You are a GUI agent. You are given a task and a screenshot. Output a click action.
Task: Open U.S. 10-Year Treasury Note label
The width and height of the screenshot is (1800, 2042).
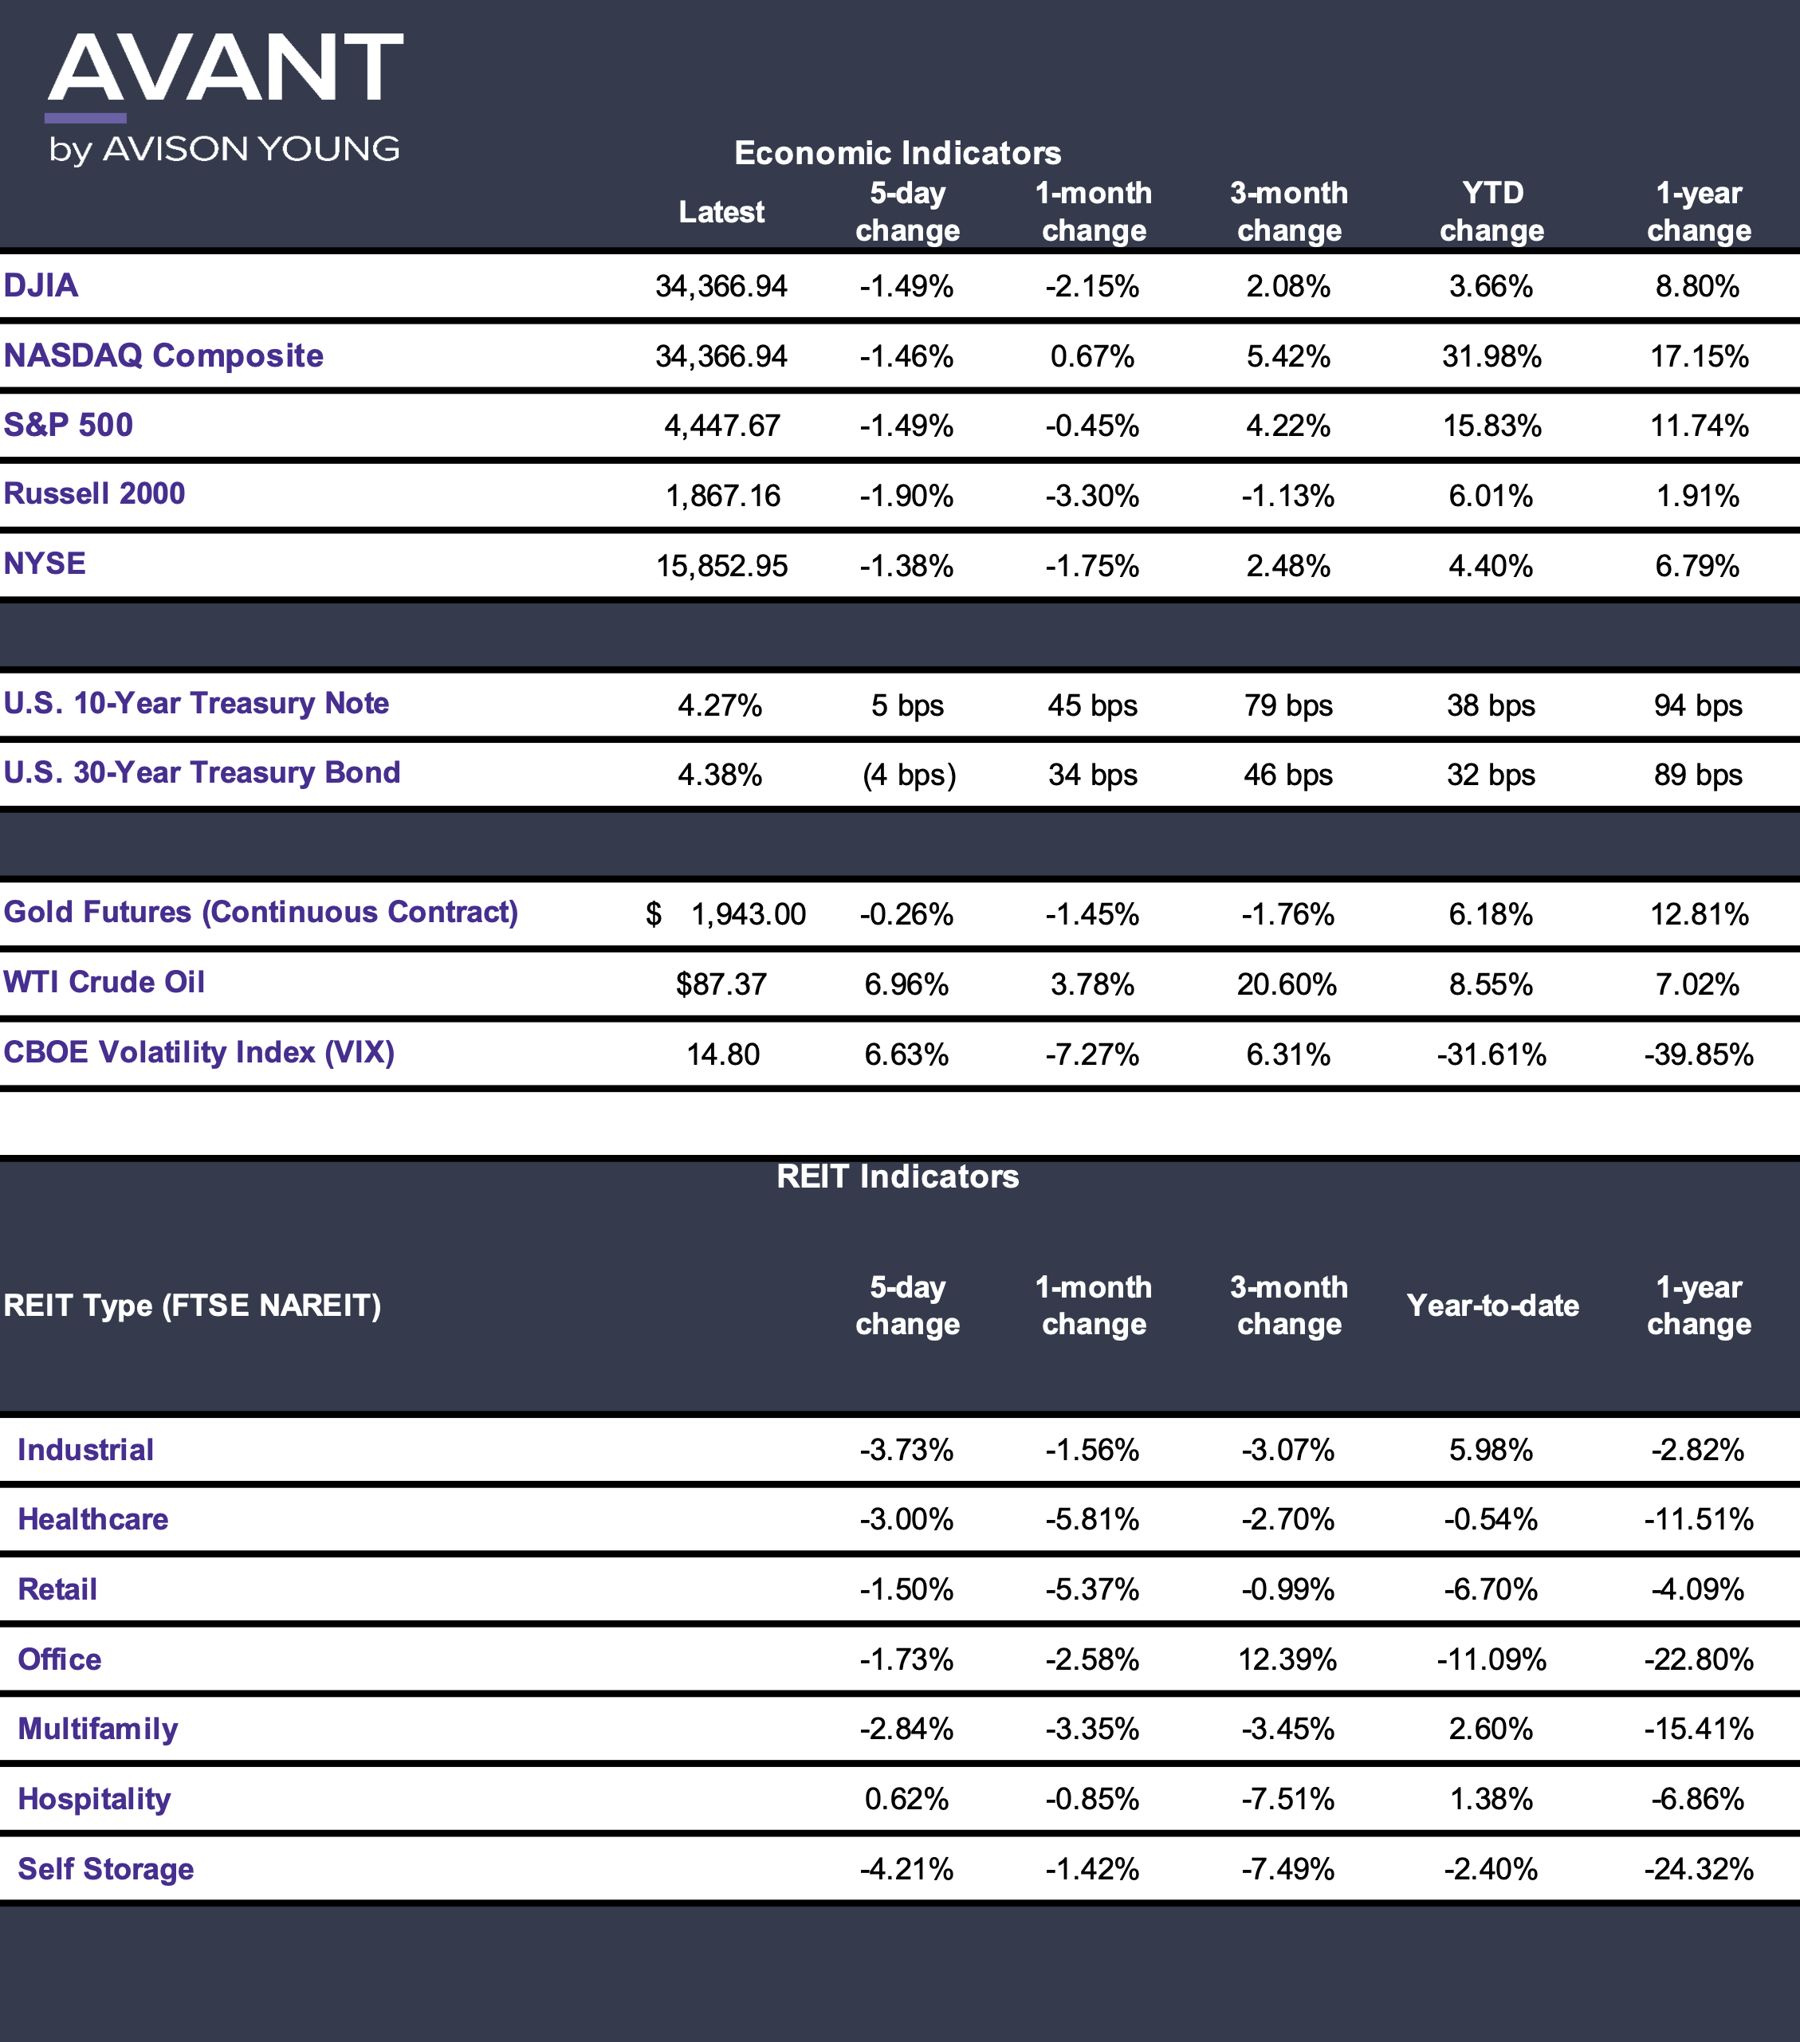[196, 703]
